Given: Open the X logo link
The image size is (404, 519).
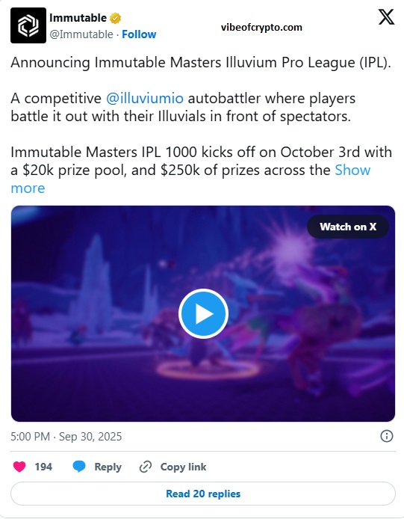Looking at the screenshot, I should tap(386, 17).
